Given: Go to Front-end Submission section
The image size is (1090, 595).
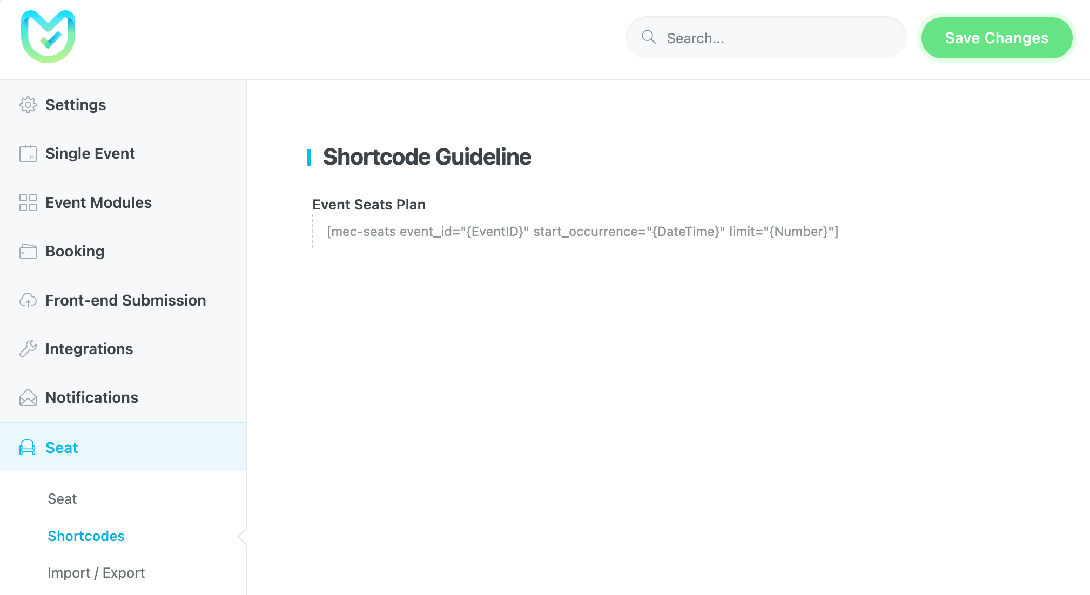Looking at the screenshot, I should [126, 300].
